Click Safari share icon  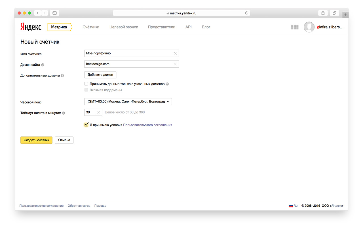[323, 13]
